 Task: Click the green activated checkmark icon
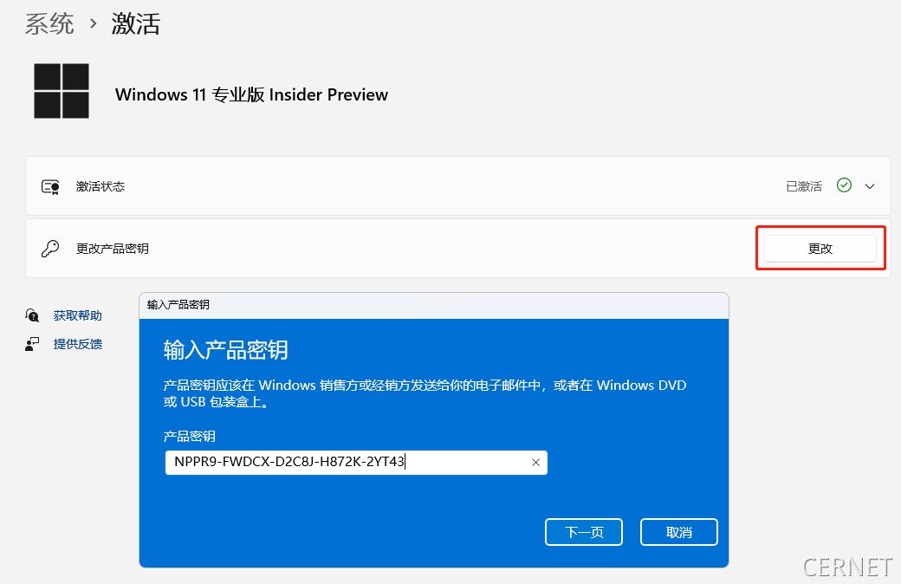coord(844,185)
